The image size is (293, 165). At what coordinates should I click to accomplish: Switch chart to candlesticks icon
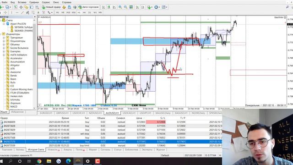pos(109,7)
